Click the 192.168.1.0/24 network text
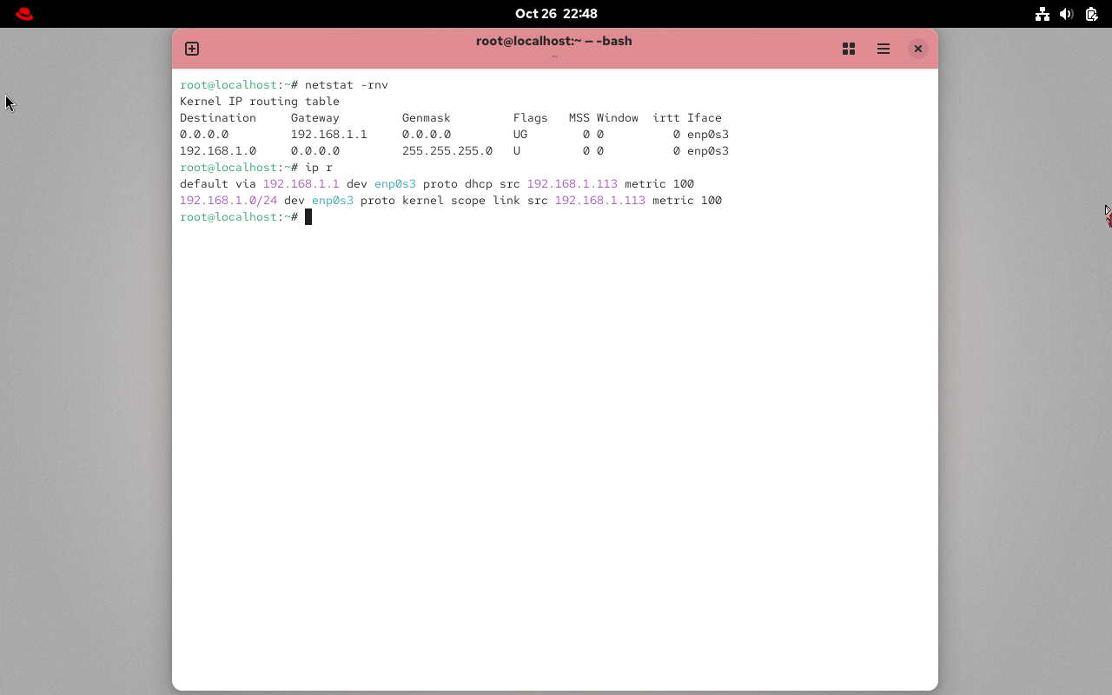 (x=228, y=200)
